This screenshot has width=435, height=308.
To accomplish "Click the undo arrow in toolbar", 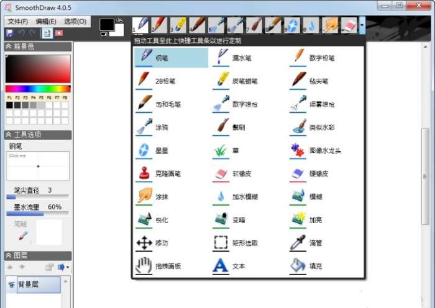I will click(22, 33).
